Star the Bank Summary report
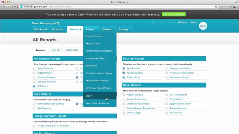Screen dimensions: 239x134 pyautogui.click(x=34, y=108)
